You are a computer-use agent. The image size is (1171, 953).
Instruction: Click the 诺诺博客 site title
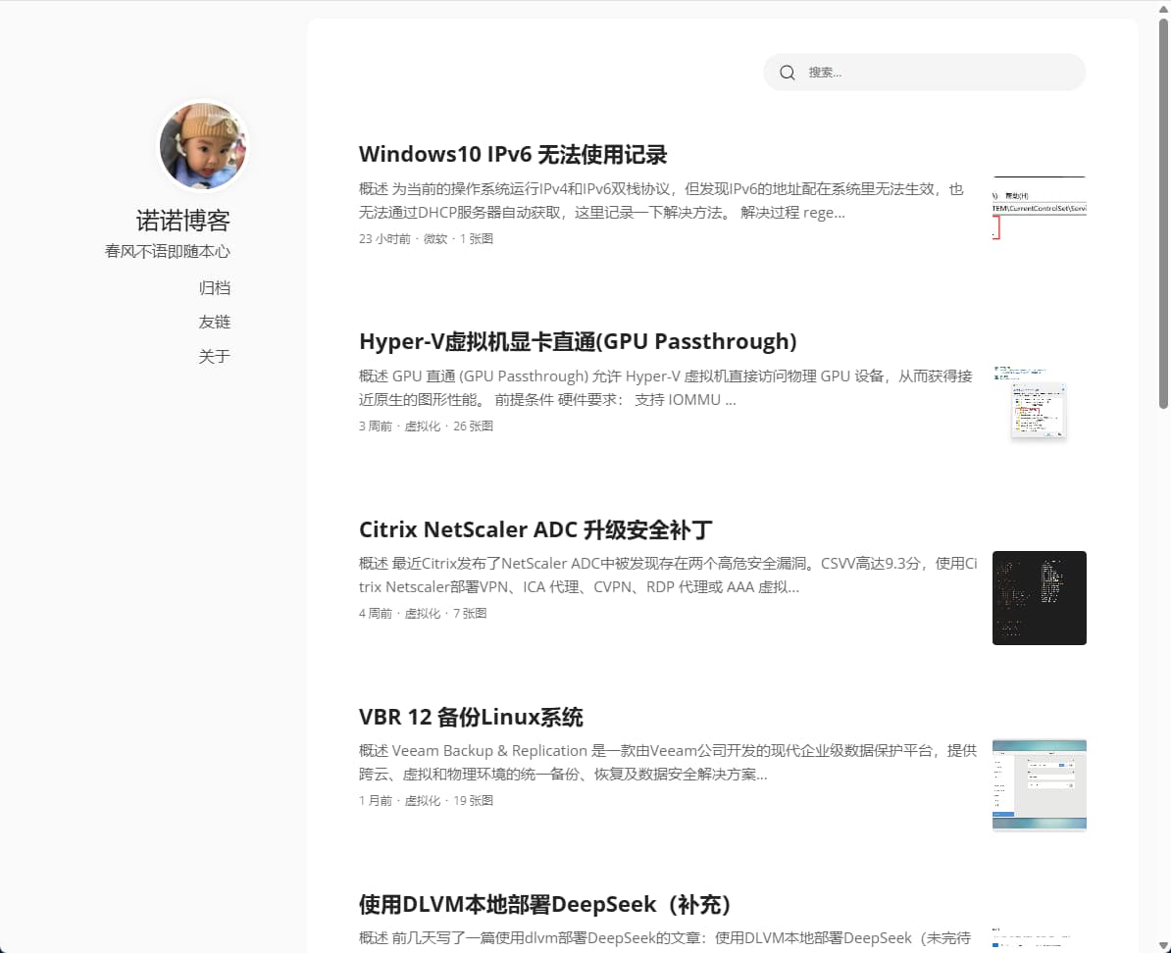click(x=182, y=220)
